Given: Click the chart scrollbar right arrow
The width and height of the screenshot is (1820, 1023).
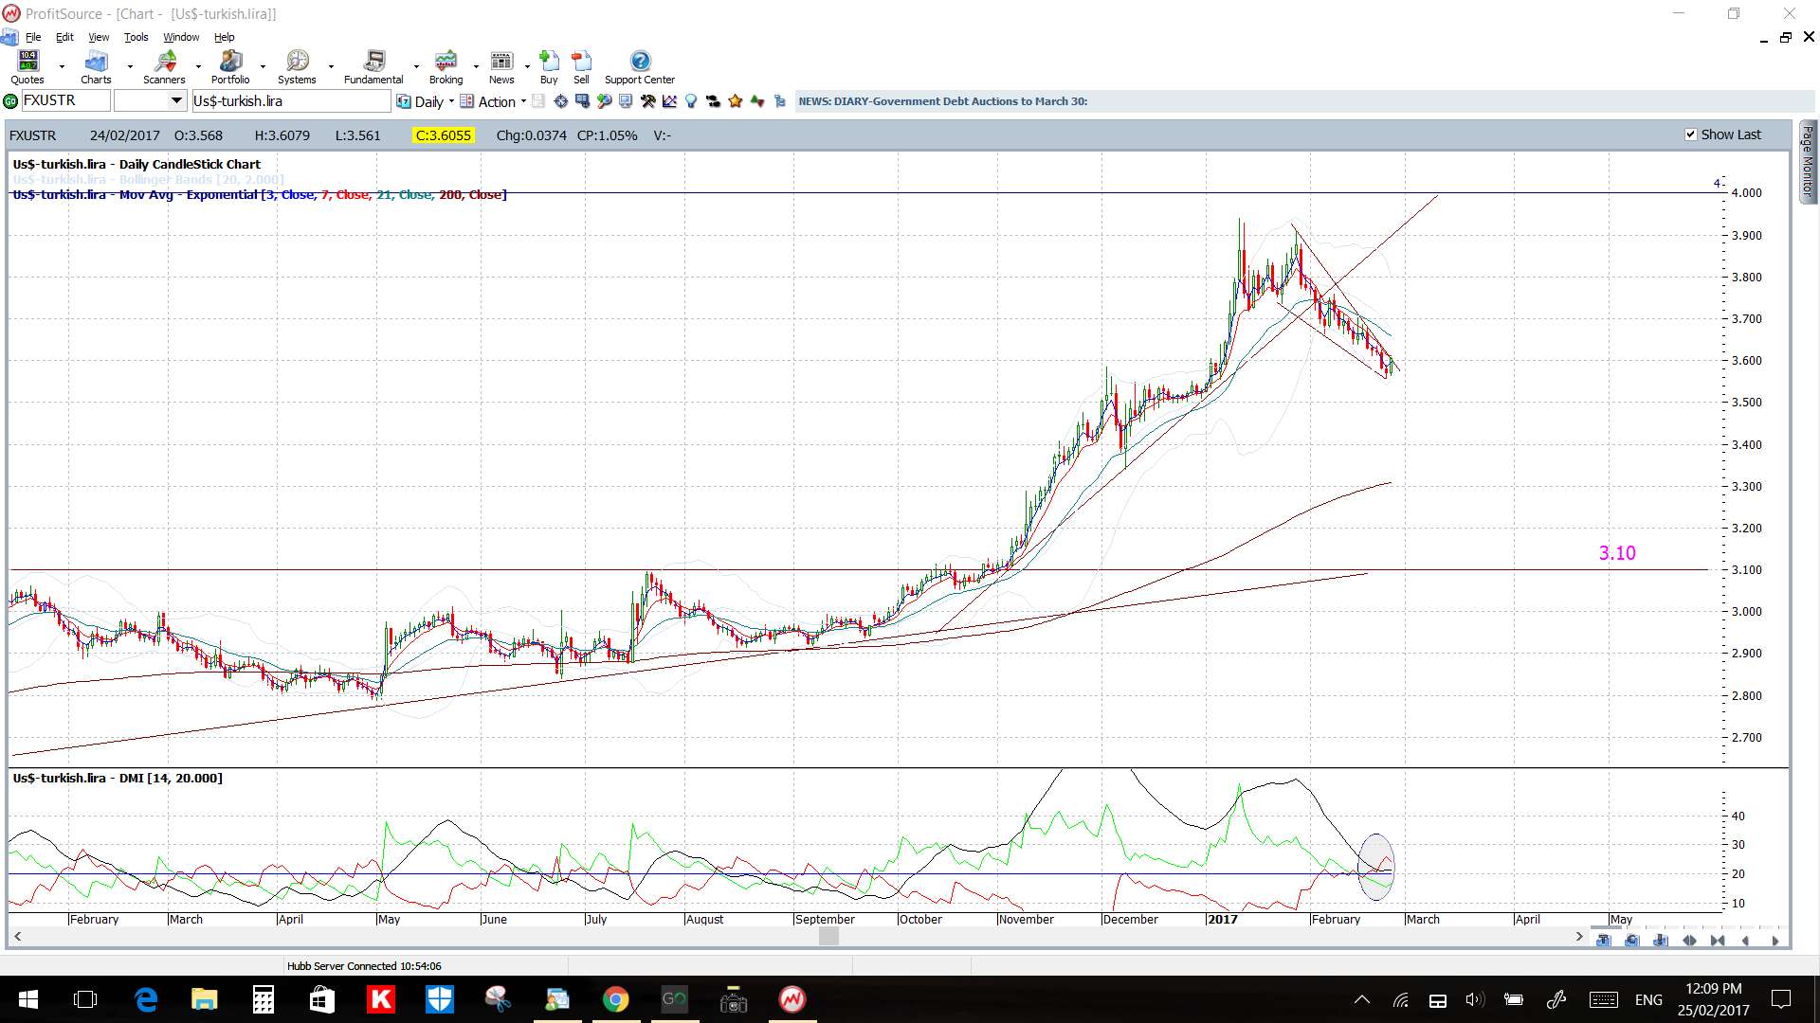Looking at the screenshot, I should [1579, 936].
